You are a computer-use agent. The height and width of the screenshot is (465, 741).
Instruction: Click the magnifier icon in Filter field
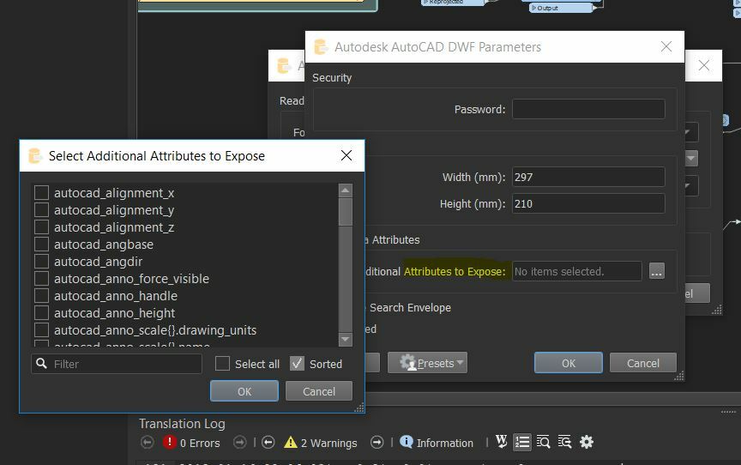coord(41,364)
